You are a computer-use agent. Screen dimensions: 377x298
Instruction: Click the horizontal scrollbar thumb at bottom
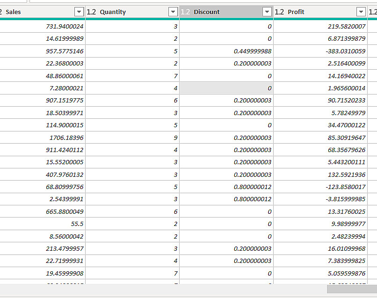352,289
